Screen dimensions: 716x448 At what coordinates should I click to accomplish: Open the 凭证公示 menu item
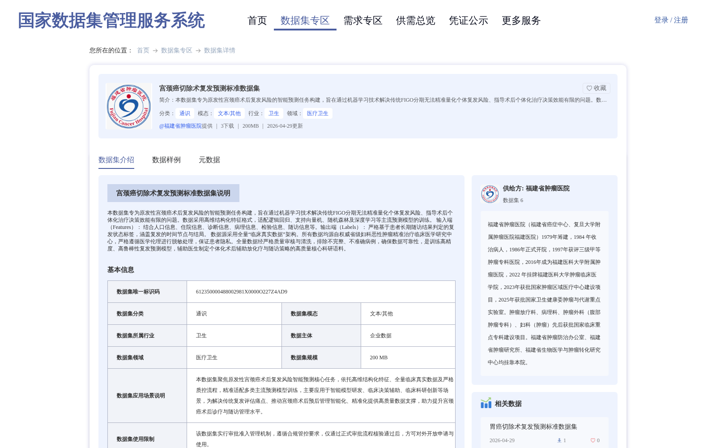[x=469, y=21]
